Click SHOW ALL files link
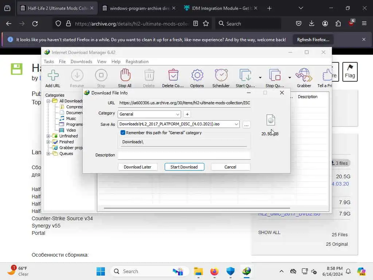 coord(269,232)
